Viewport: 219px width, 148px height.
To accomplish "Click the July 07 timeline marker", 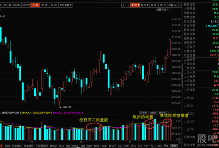I will [130, 142].
